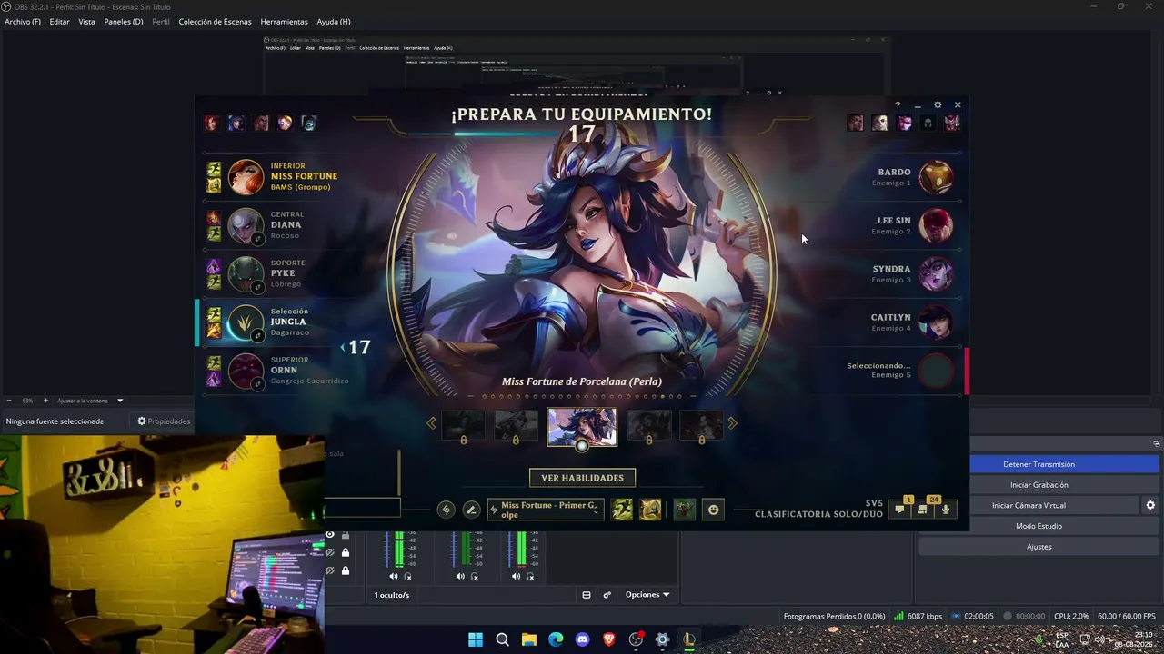Screen dimensions: 1164x654
Task: Click Bardo enemy champion portrait
Action: tap(936, 177)
